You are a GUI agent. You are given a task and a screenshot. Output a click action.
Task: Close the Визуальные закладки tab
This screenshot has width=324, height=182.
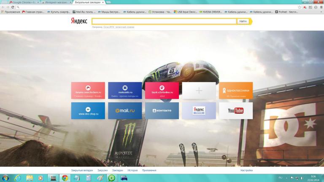point(103,2)
